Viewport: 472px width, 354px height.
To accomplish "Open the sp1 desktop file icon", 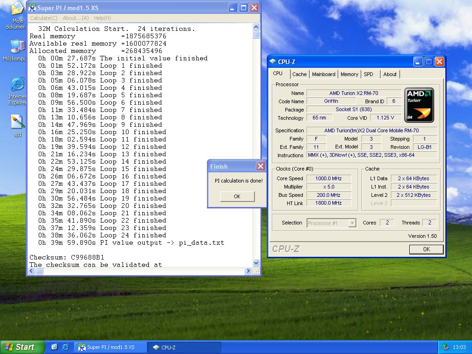I will (x=18, y=125).
